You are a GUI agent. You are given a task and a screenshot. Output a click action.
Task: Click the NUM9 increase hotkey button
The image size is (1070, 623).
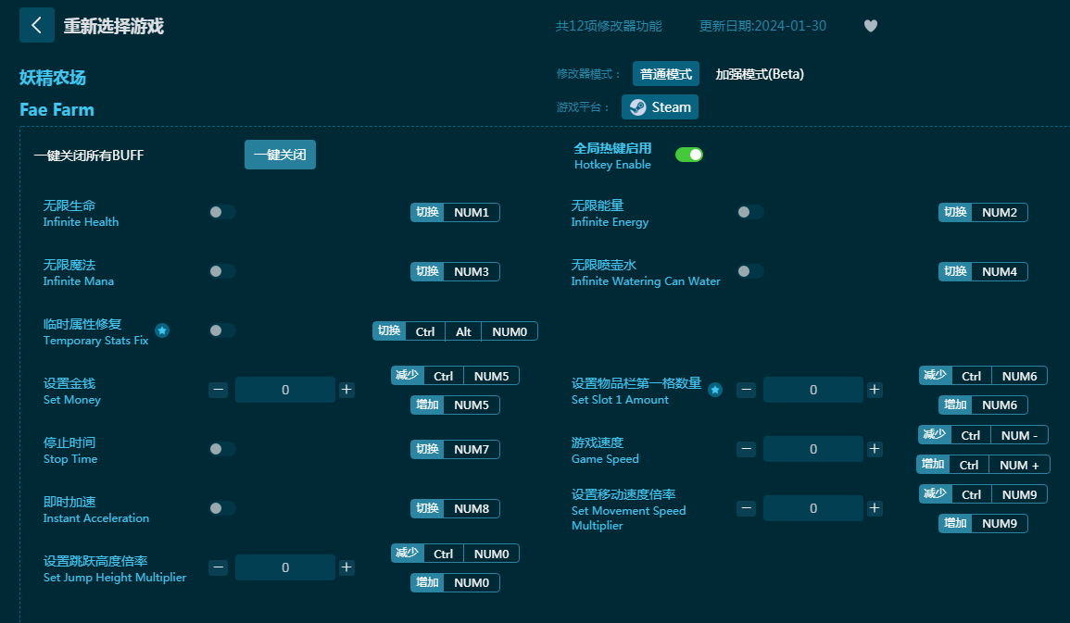pyautogui.click(x=983, y=523)
